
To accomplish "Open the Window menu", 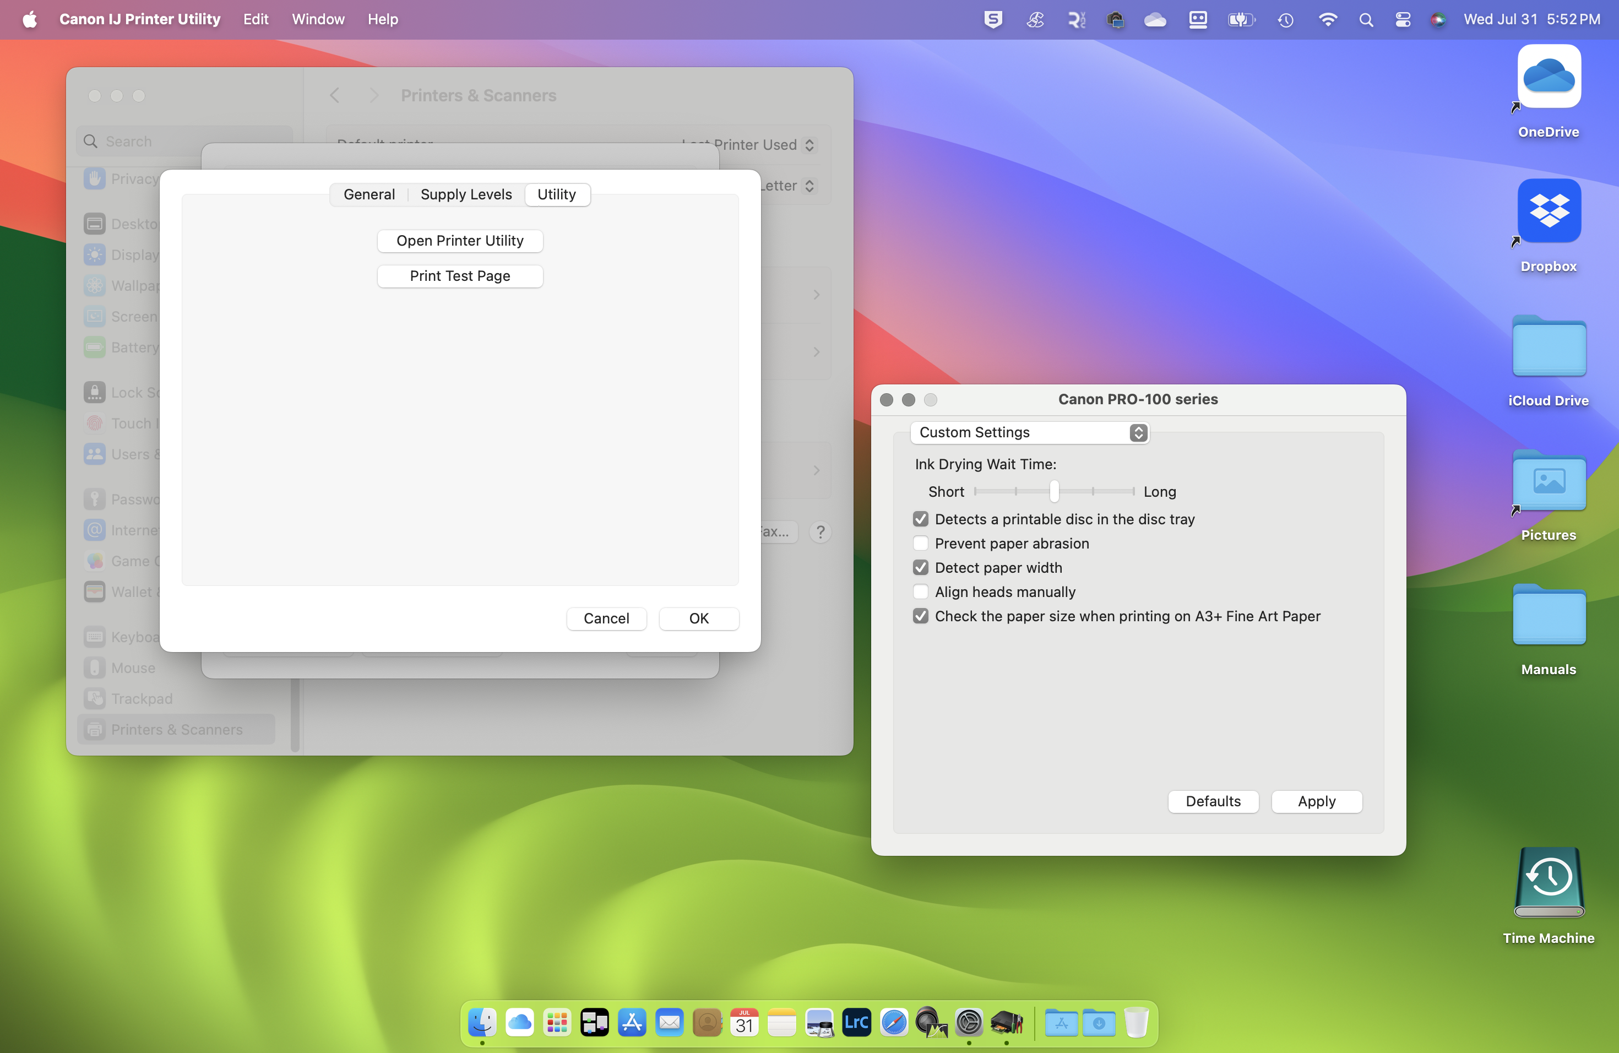I will (318, 20).
